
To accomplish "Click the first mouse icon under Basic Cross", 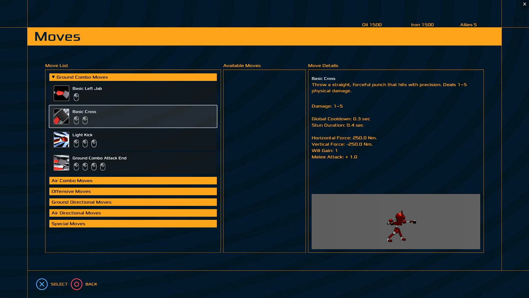I will click(76, 120).
